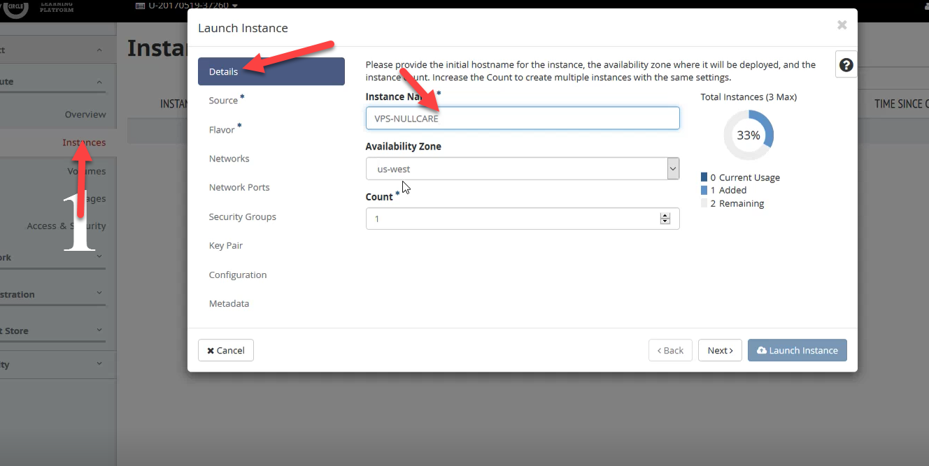Click the Next button
Viewport: 929px width, 466px height.
[719, 351]
